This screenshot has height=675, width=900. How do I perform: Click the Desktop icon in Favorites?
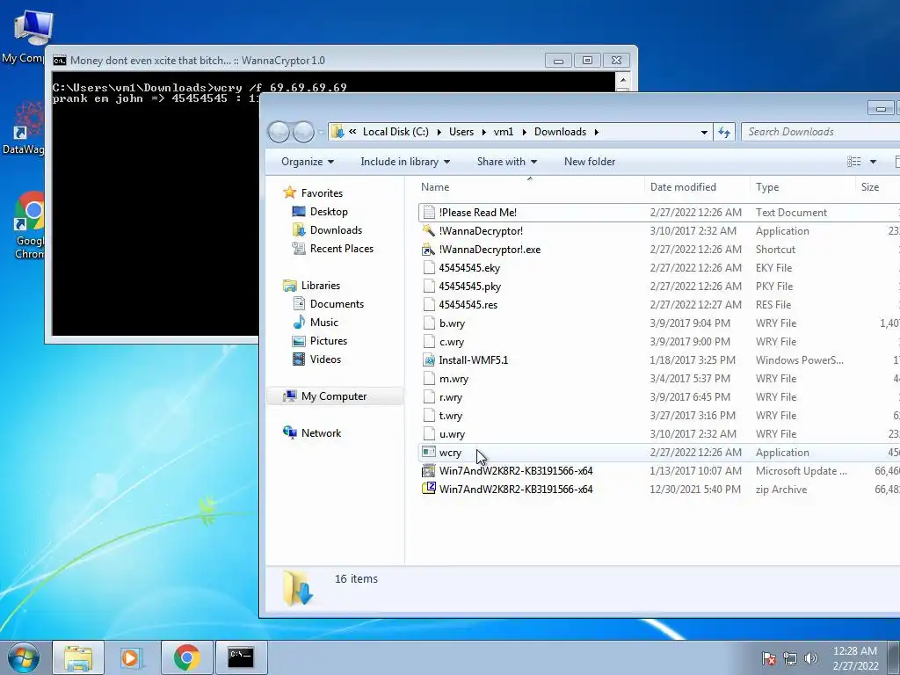[x=299, y=211]
